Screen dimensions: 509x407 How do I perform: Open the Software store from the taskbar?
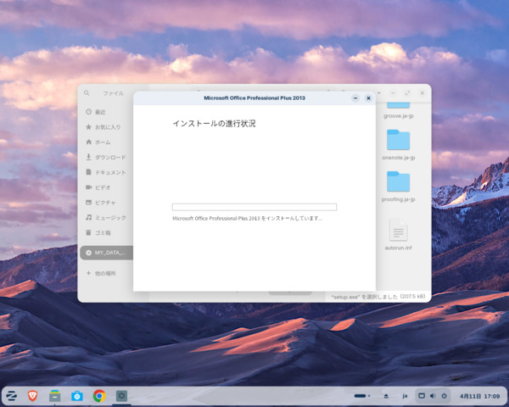77,396
